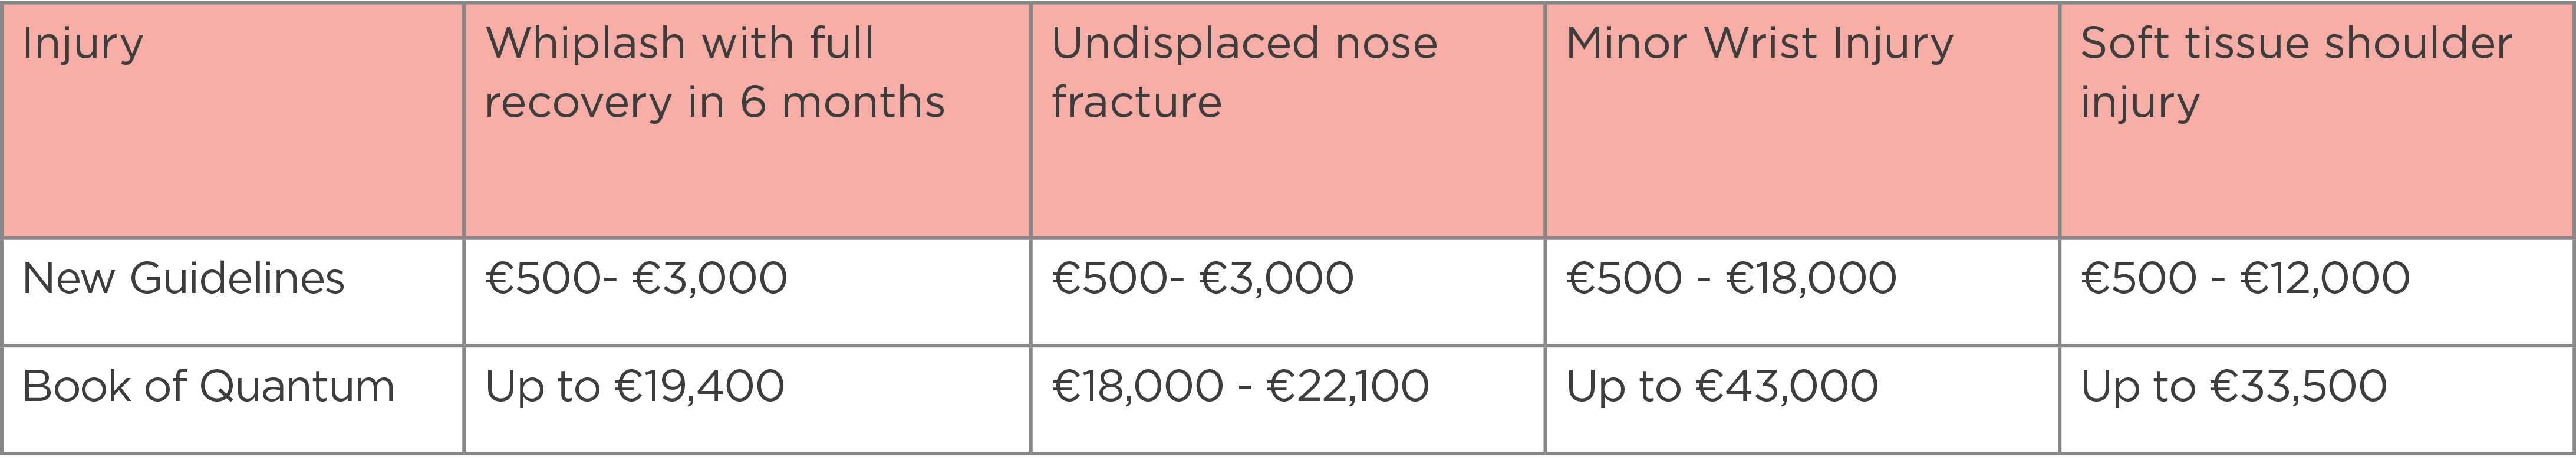Click nose fracture New Guidelines €500- €3,000 cell
The height and width of the screenshot is (470, 2576).
pos(1288,292)
